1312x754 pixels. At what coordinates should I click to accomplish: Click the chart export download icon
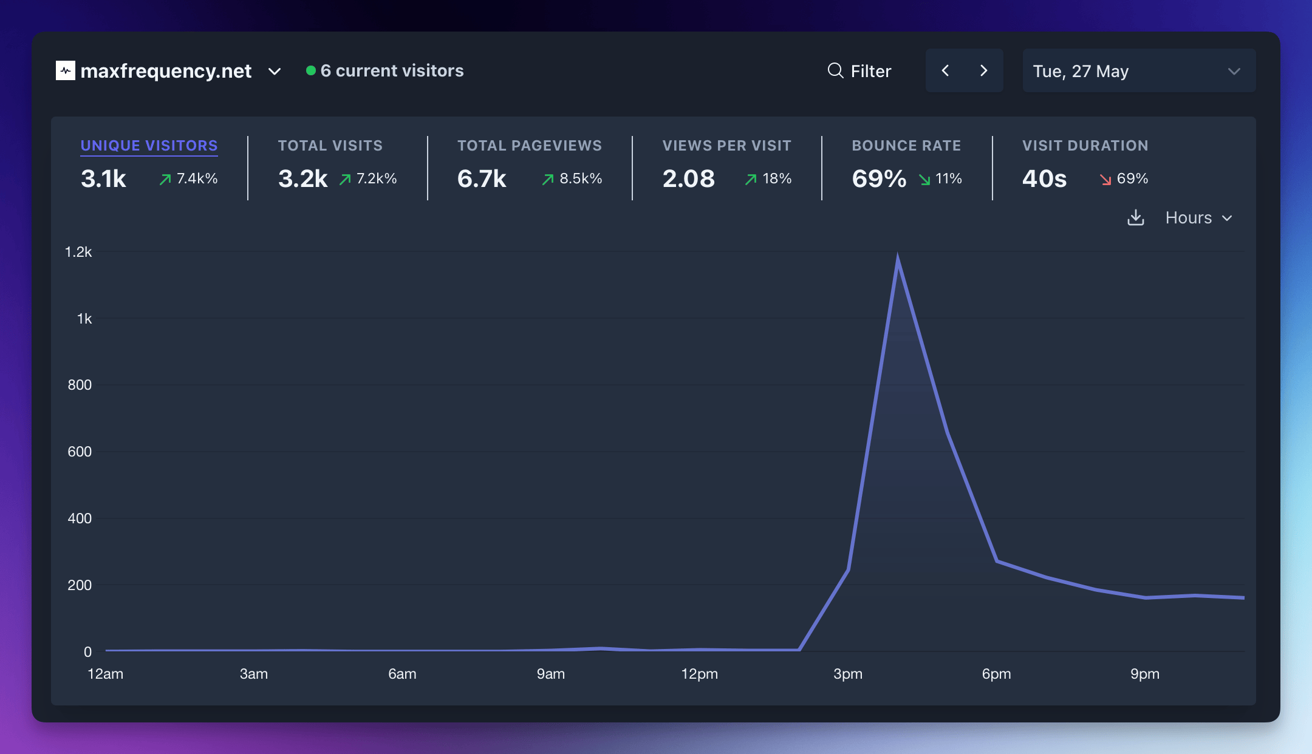[1137, 218]
